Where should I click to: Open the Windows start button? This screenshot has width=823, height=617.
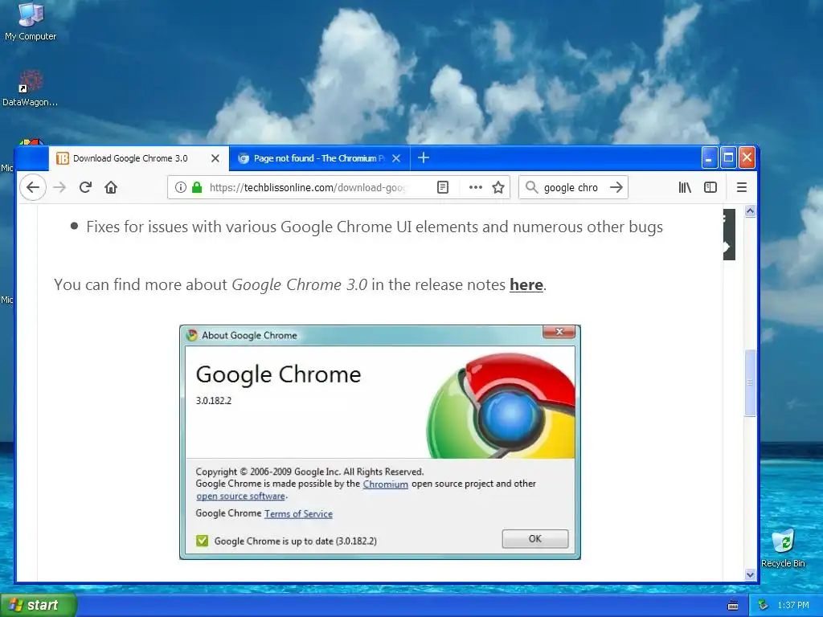pos(39,605)
